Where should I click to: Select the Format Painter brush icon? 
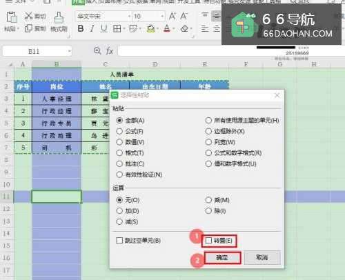[59, 17]
